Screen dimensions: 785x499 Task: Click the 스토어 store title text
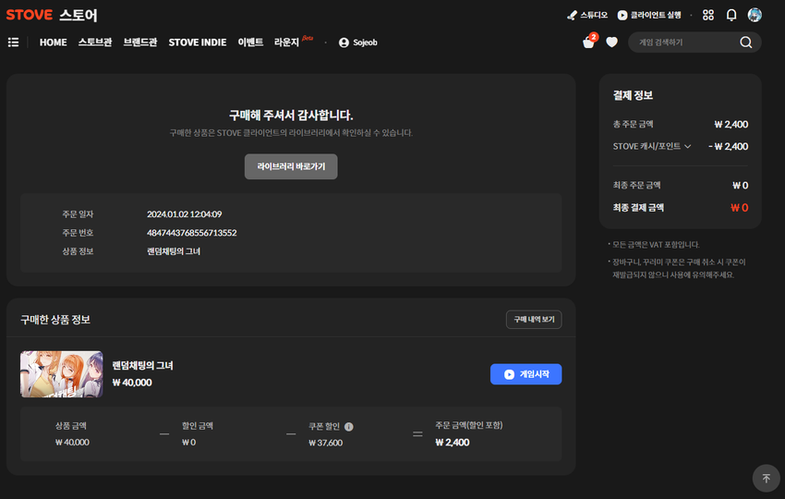pos(78,15)
